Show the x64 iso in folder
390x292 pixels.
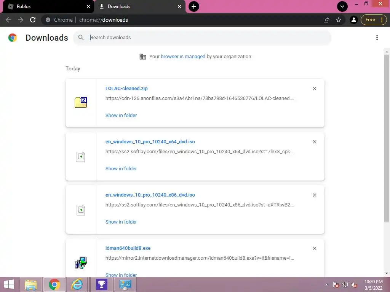pyautogui.click(x=121, y=168)
